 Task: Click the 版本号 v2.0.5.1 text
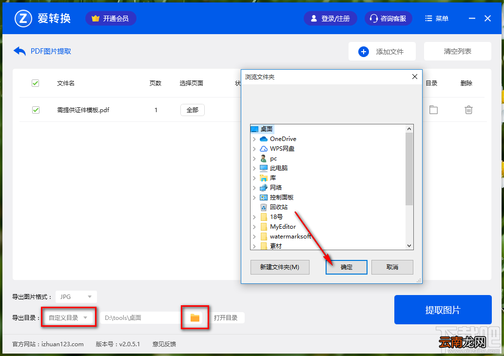click(118, 344)
